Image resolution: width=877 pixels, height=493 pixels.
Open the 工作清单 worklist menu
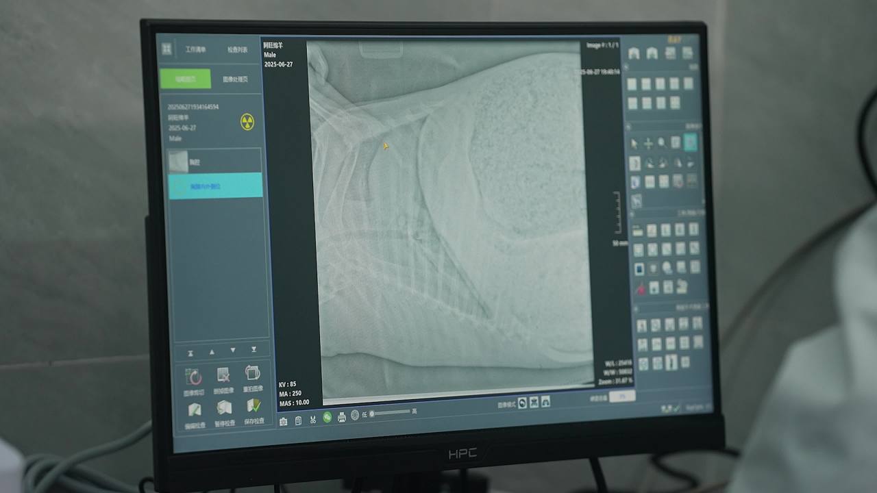pyautogui.click(x=195, y=50)
